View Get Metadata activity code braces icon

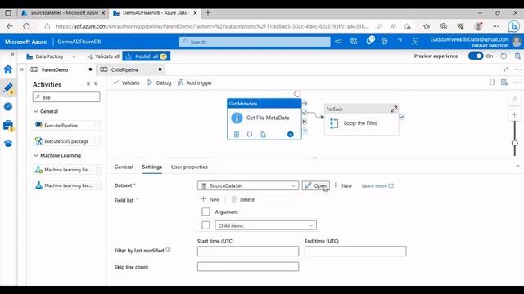pos(250,134)
